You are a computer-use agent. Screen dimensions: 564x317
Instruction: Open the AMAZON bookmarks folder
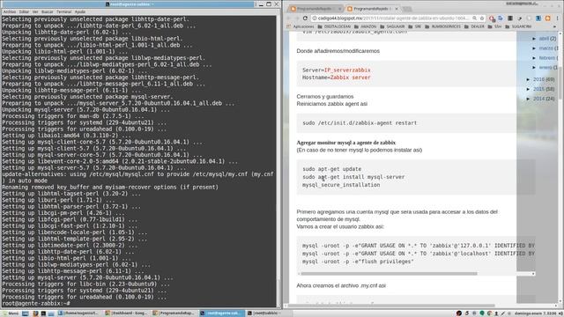coord(365,26)
